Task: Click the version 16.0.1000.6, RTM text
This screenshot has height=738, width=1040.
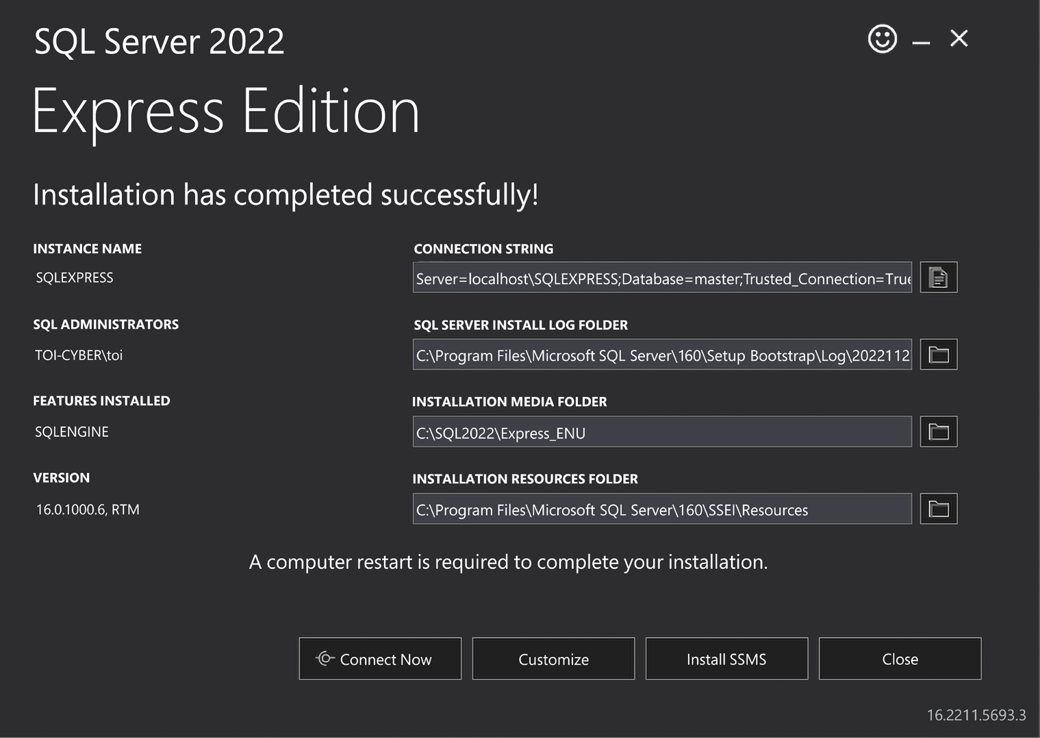Action: click(88, 509)
